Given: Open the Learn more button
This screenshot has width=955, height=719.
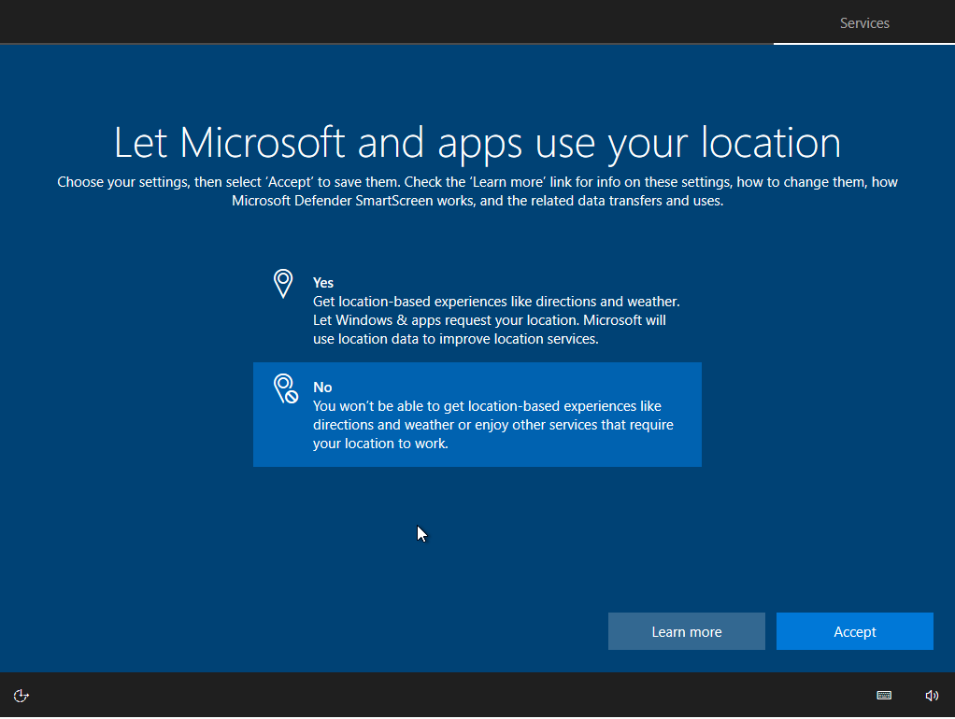Looking at the screenshot, I should click(686, 632).
